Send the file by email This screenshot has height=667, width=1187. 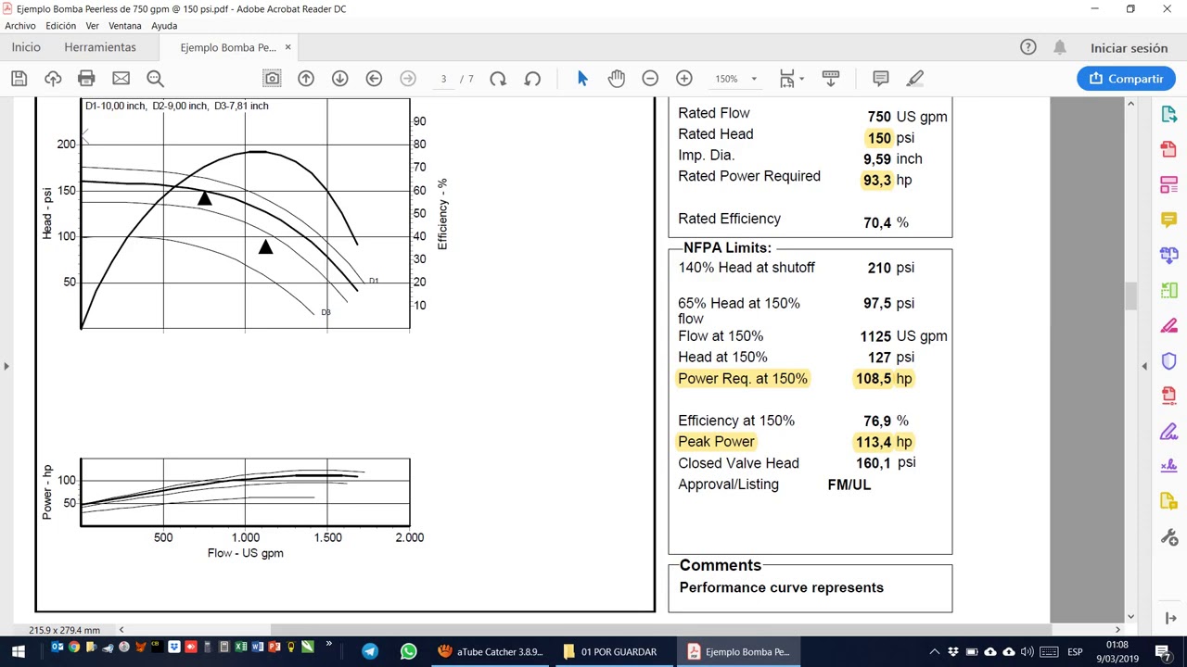(x=121, y=79)
